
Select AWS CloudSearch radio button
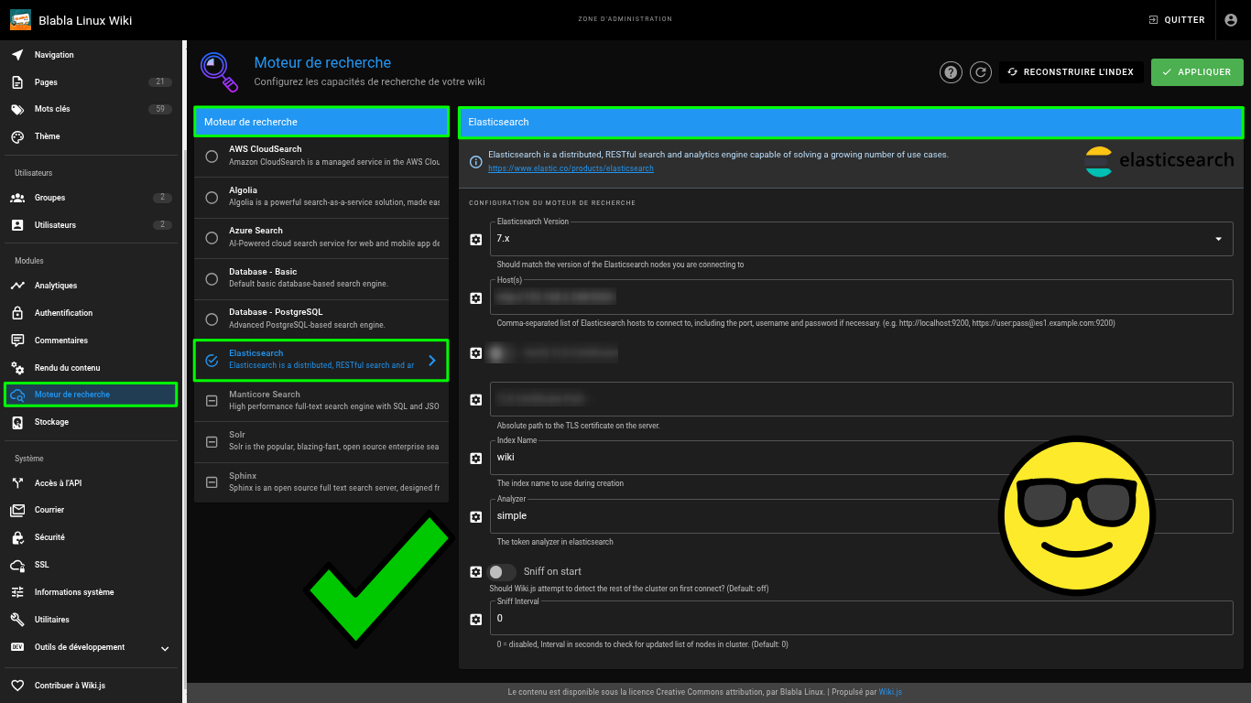(x=212, y=157)
